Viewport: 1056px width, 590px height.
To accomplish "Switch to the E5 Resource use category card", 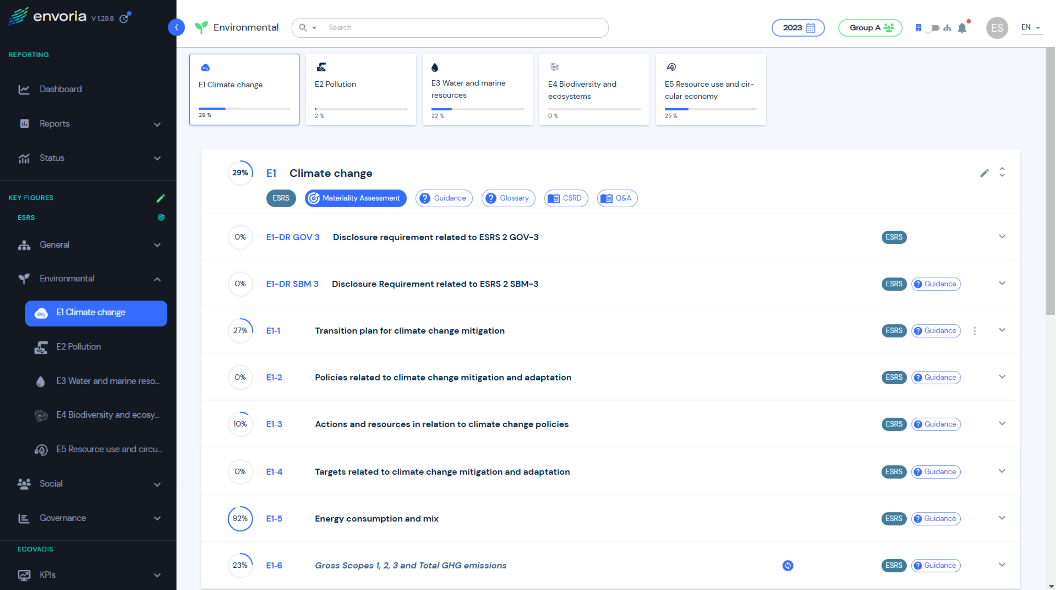I will [711, 89].
